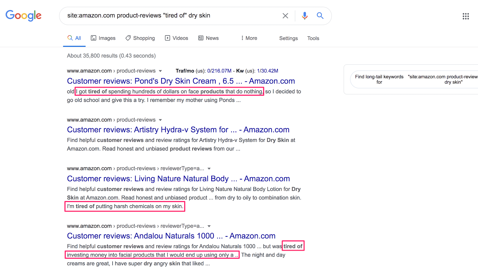
Task: Switch to the Shopping tab
Action: (x=140, y=38)
